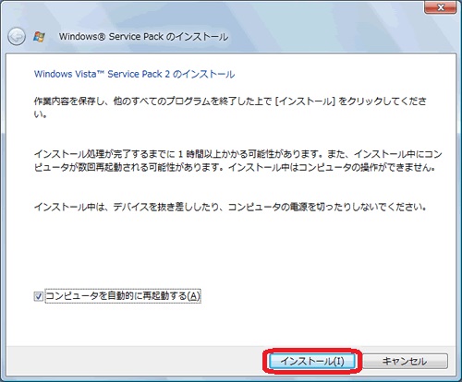462x382 pixels.
Task: Click the round back arrow button
Action: [x=17, y=37]
